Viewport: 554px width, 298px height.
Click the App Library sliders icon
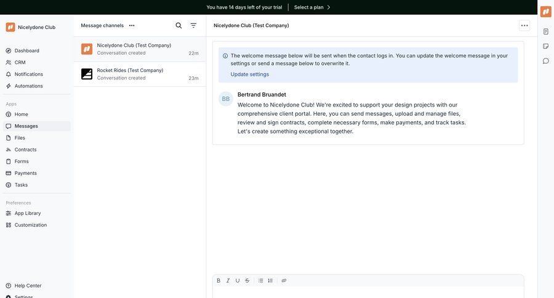(x=9, y=213)
